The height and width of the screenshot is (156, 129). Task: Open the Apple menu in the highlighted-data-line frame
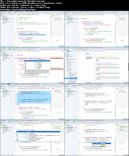coord(1,11)
